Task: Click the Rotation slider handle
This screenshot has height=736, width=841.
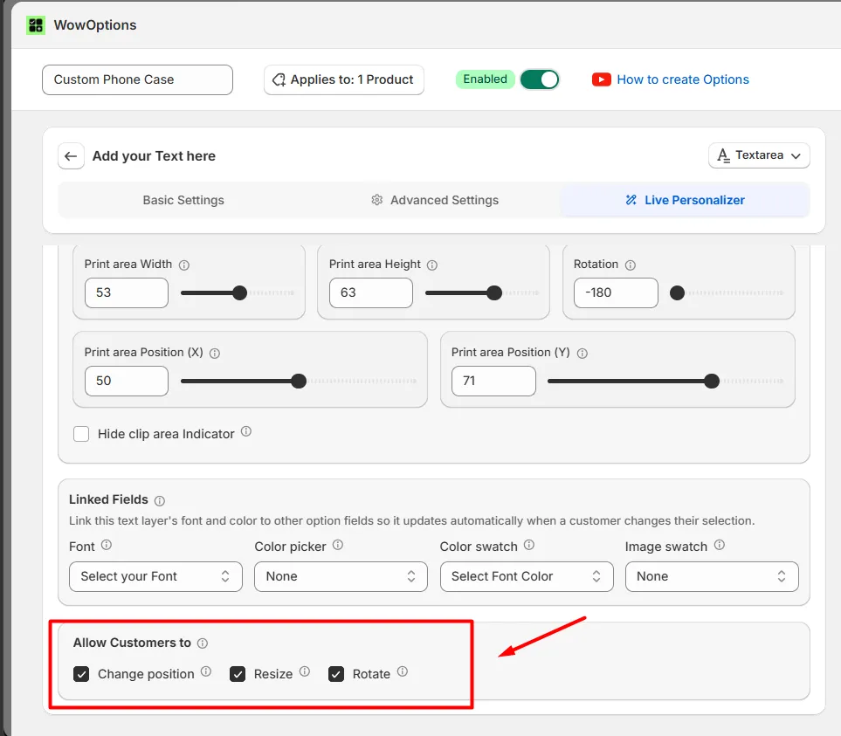Action: 678,292
